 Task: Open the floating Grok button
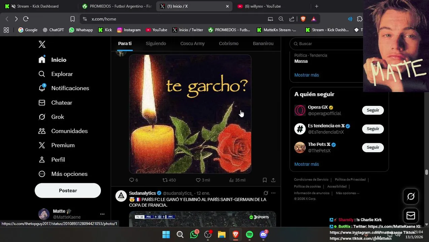[411, 197]
